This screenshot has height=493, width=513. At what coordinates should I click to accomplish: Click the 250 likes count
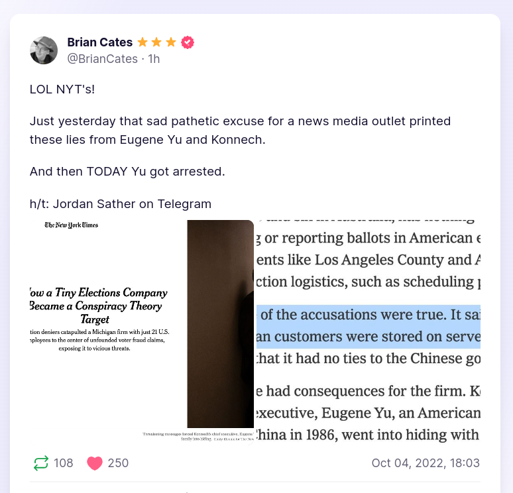coord(118,463)
